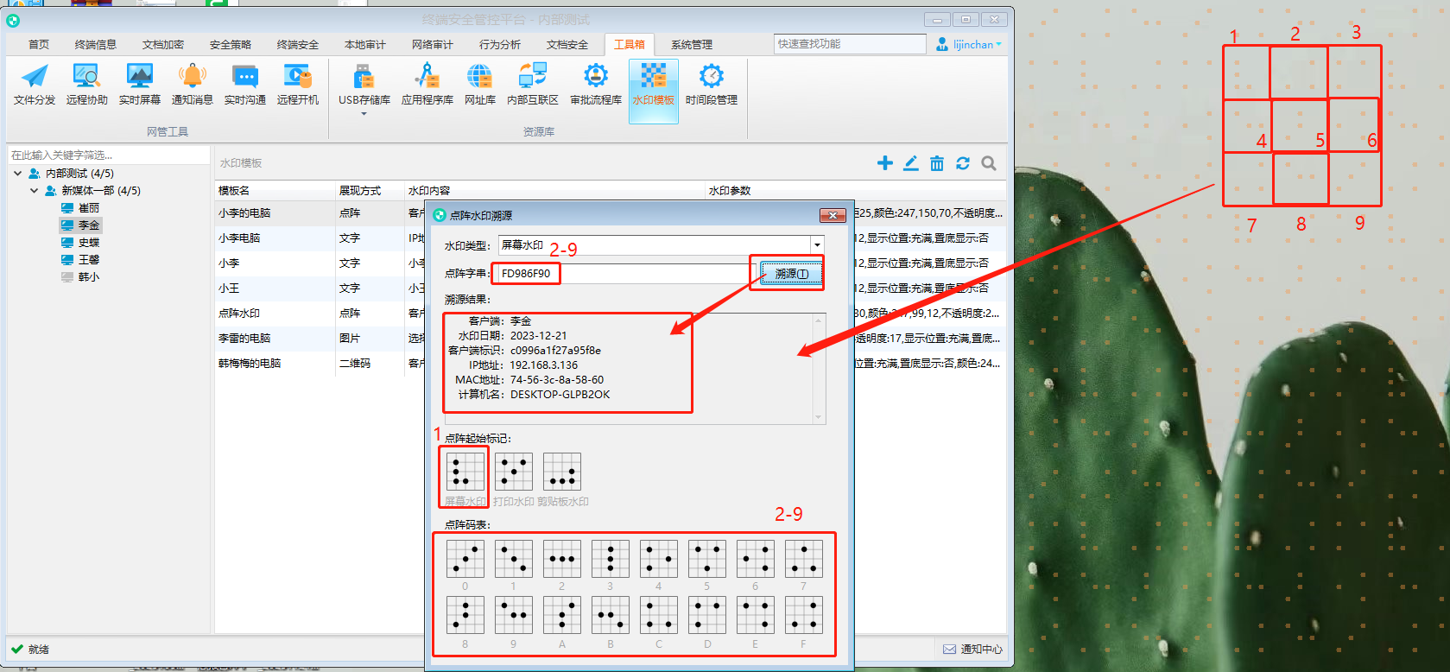Open 时间段管理 time period management
This screenshot has height=672, width=1450.
click(712, 85)
